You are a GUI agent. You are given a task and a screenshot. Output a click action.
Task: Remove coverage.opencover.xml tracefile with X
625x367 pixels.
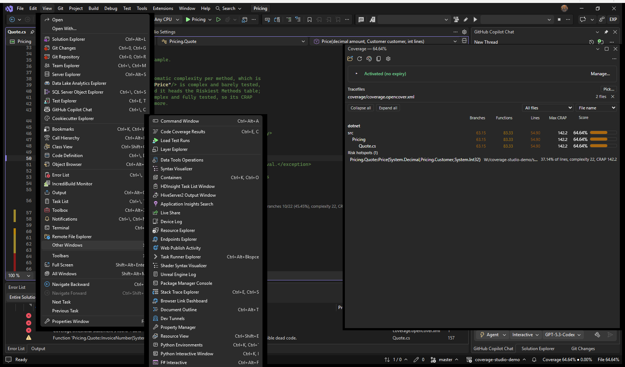(612, 97)
